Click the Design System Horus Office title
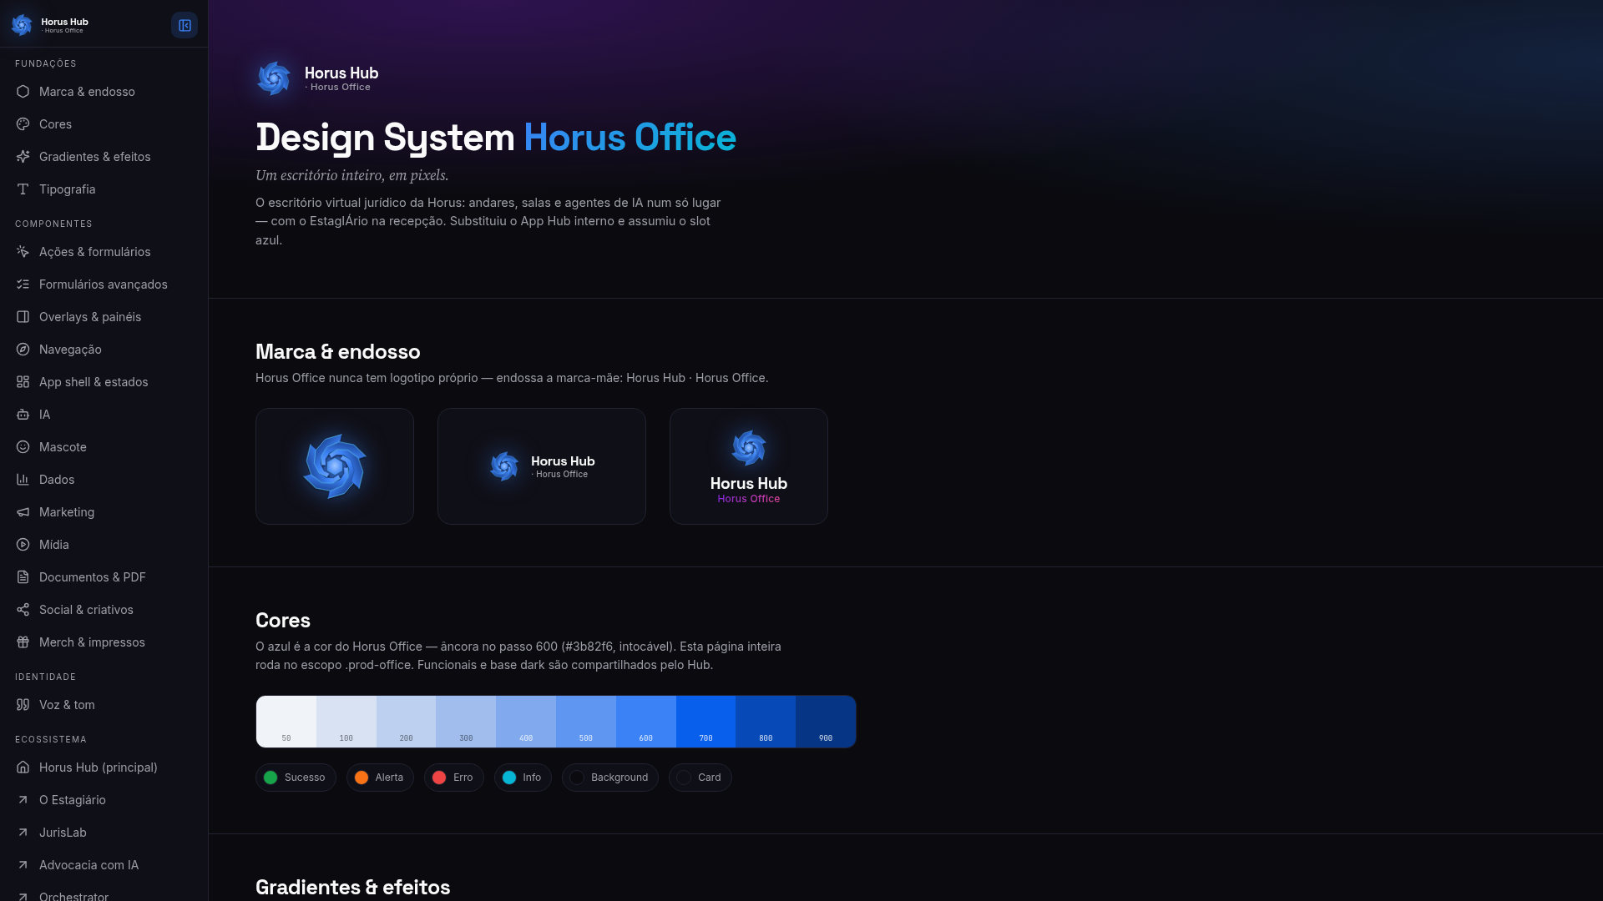The width and height of the screenshot is (1603, 901). [x=496, y=138]
